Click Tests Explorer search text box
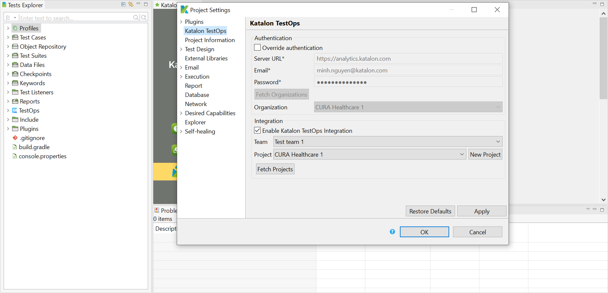This screenshot has width=608, height=293. pyautogui.click(x=76, y=18)
